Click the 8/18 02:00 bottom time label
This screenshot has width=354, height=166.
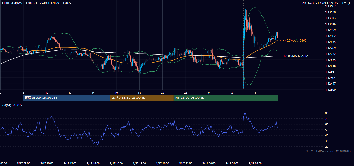point(232,164)
